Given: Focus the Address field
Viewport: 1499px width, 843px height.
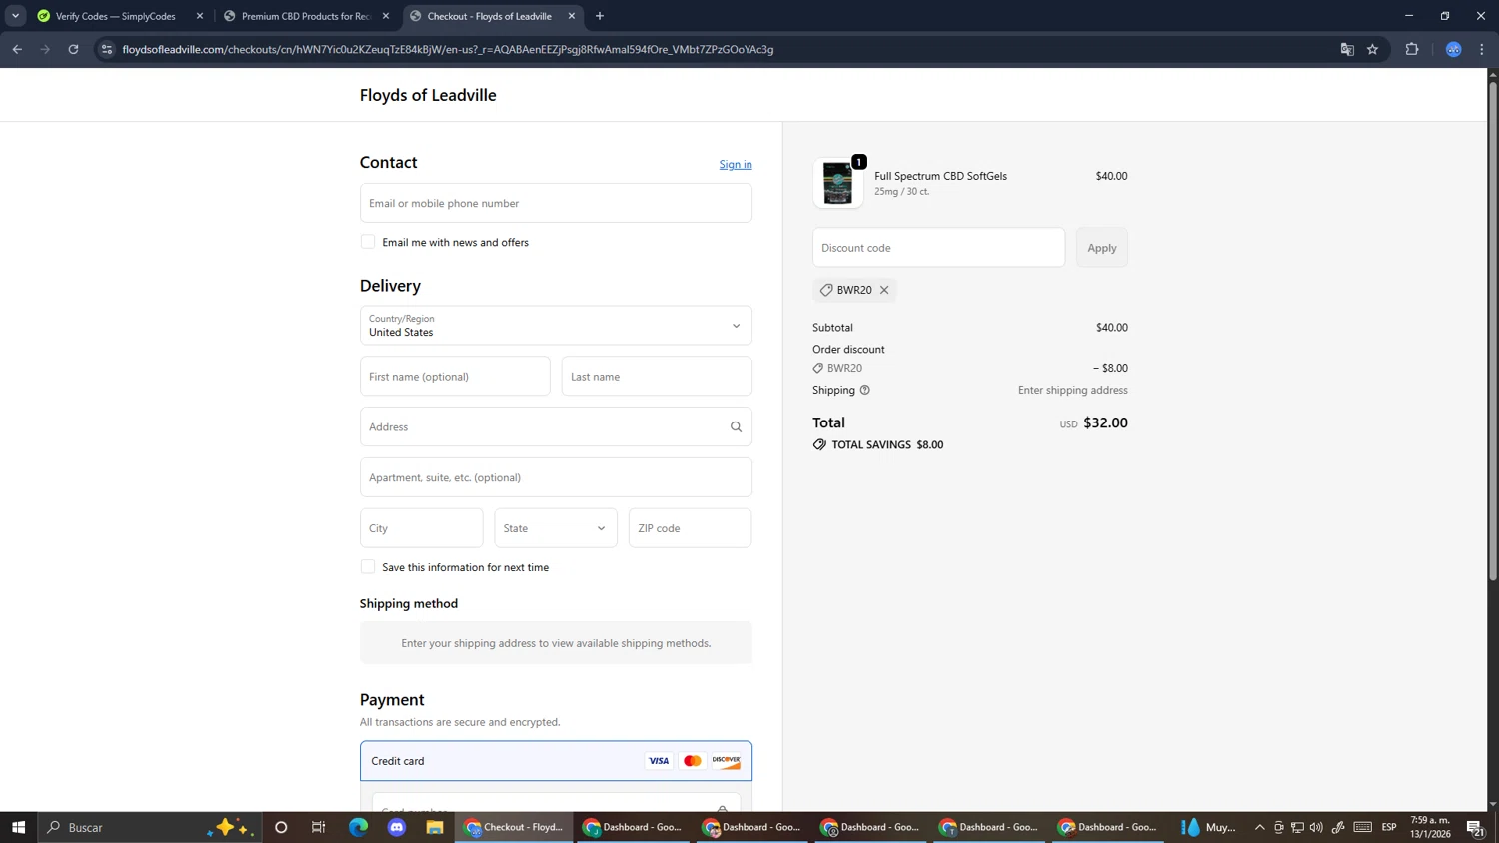Looking at the screenshot, I should [556, 427].
